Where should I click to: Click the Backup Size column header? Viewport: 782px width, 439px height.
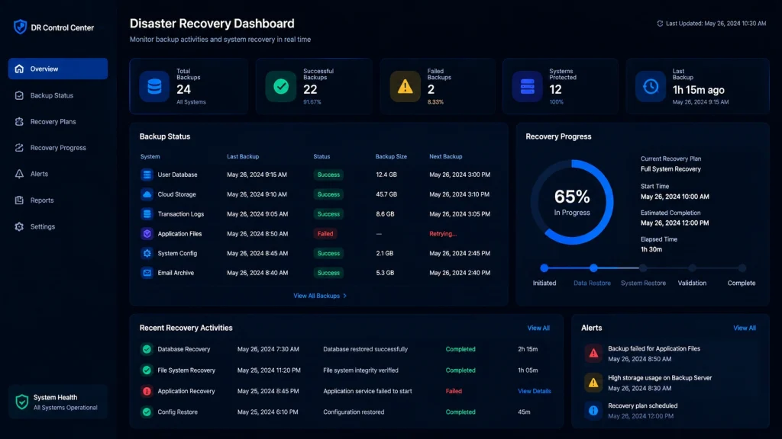click(391, 156)
